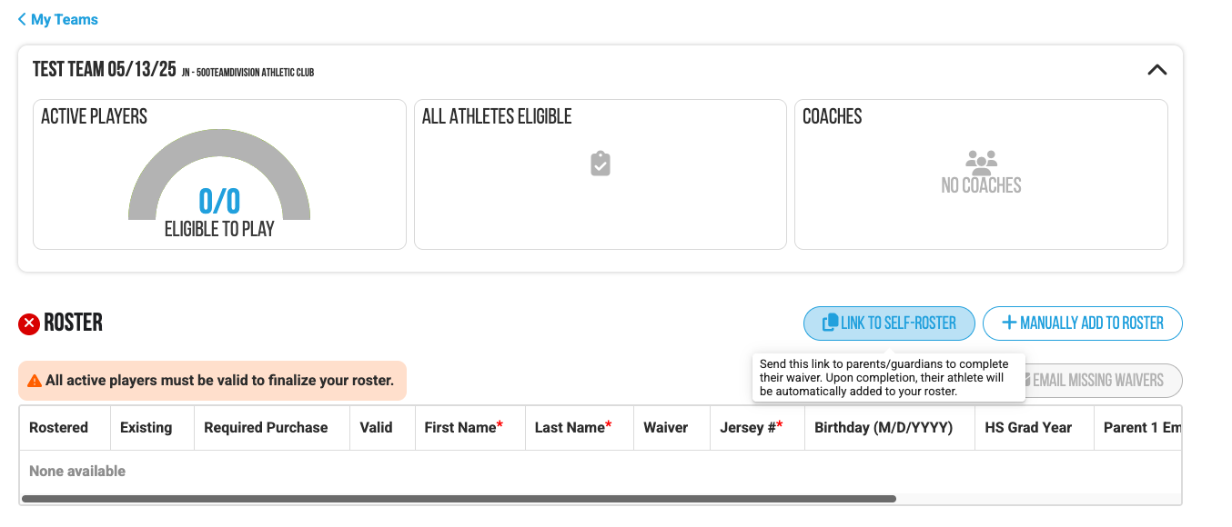Click the red X roster status icon

[29, 323]
